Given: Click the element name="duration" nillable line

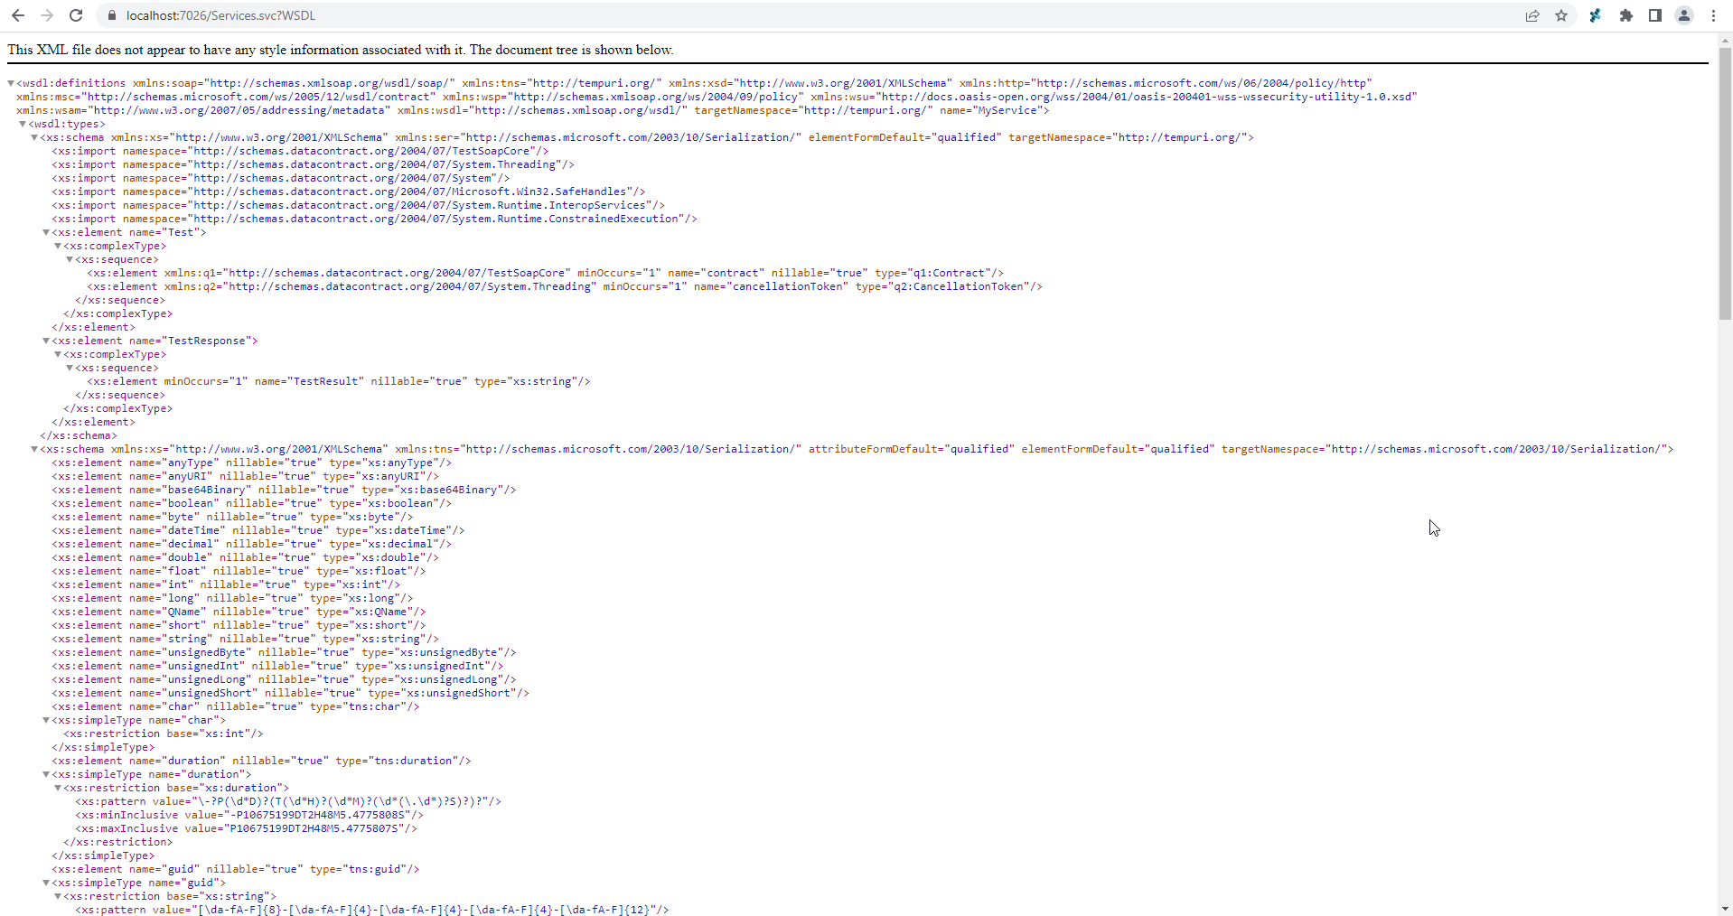Looking at the screenshot, I should [x=261, y=761].
